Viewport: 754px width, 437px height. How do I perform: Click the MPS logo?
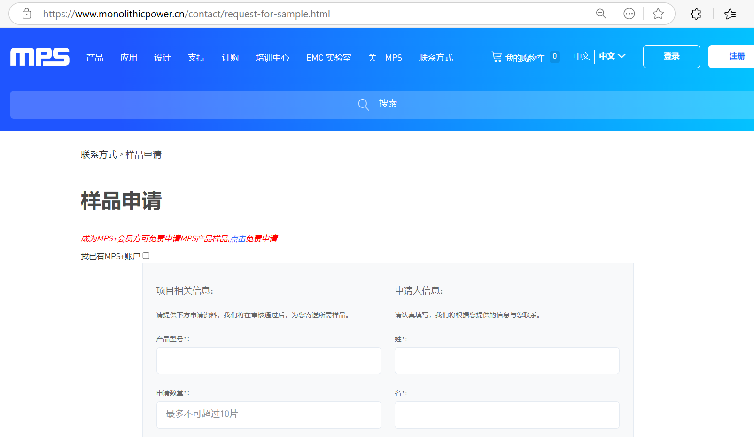pos(40,57)
